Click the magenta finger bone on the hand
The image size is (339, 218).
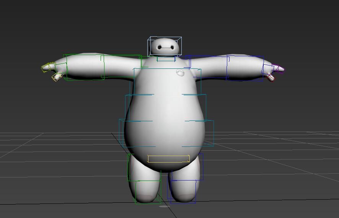[x=279, y=69]
